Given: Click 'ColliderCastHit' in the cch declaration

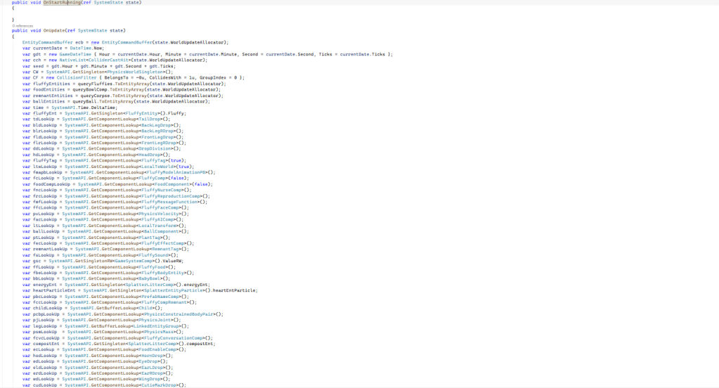Looking at the screenshot, I should coord(110,60).
